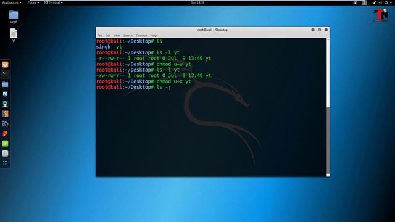
Task: Open the Terminal app menu in top bar
Action: [x=53, y=2]
